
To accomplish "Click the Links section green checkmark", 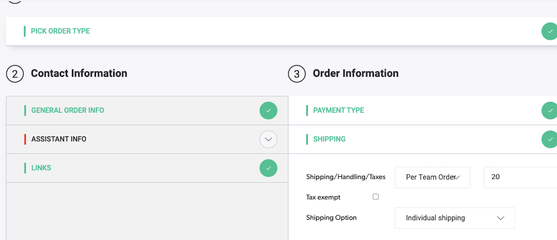I will click(268, 168).
